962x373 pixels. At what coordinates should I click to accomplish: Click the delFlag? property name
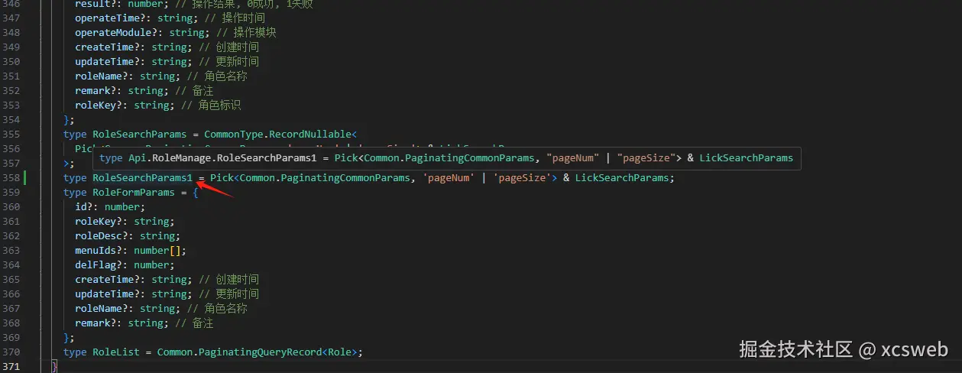pyautogui.click(x=101, y=264)
